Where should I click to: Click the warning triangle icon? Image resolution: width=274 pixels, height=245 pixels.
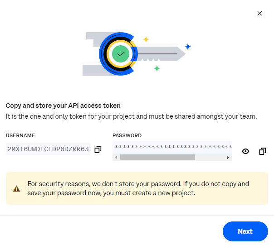click(x=17, y=188)
